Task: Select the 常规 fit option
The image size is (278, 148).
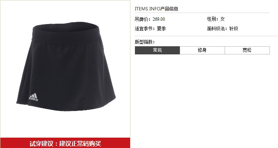Action: click(157, 50)
